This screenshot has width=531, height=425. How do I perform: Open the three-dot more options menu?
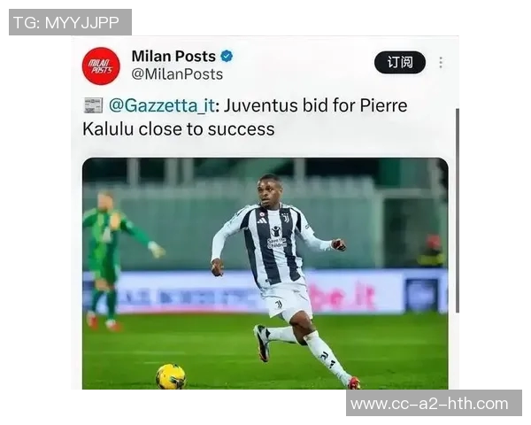[x=441, y=62]
